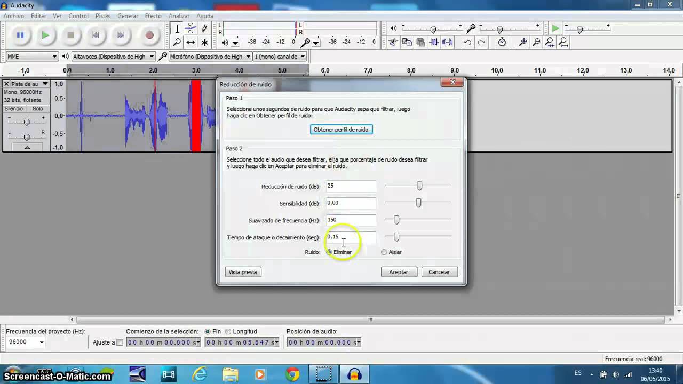Open the input meter microphone dropdown
The image size is (683, 384).
click(x=316, y=43)
